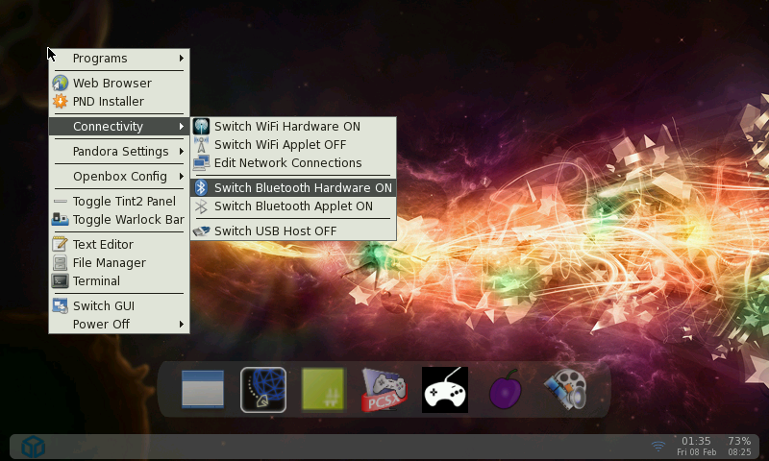This screenshot has width=769, height=461.
Task: Click the WiFi signal tray icon
Action: (658, 446)
